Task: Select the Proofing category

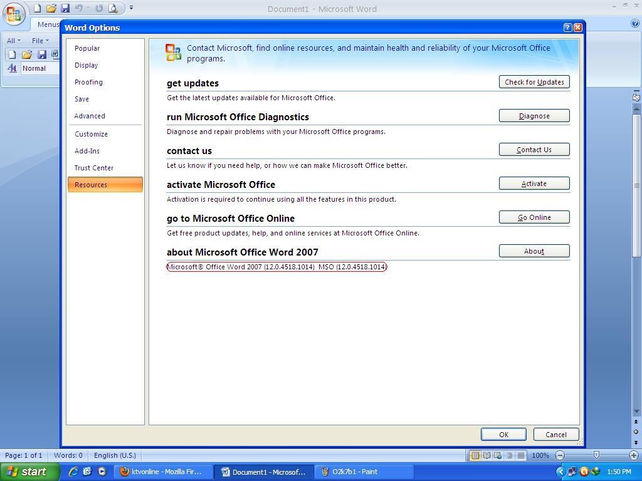Action: [x=88, y=82]
